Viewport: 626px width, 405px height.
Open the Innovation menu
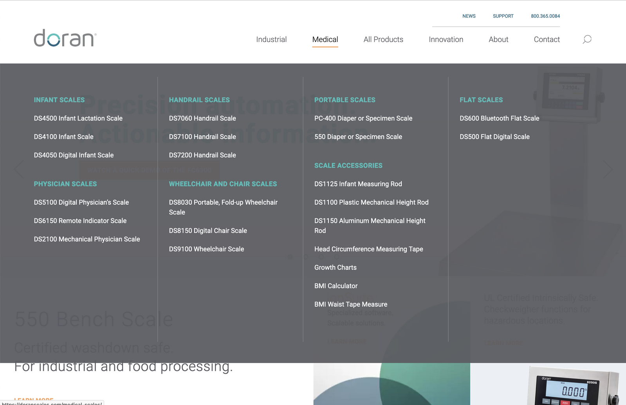click(x=446, y=39)
